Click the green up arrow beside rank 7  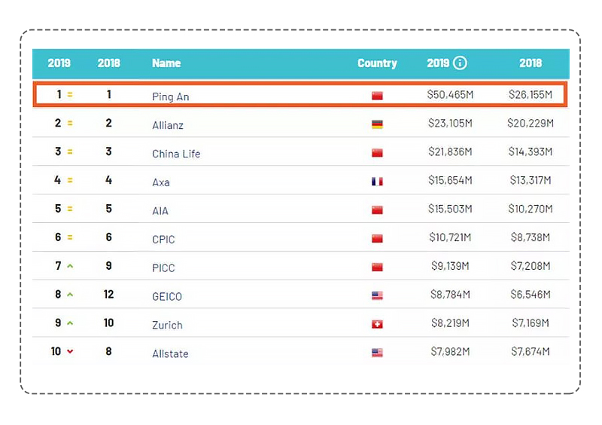pyautogui.click(x=70, y=266)
